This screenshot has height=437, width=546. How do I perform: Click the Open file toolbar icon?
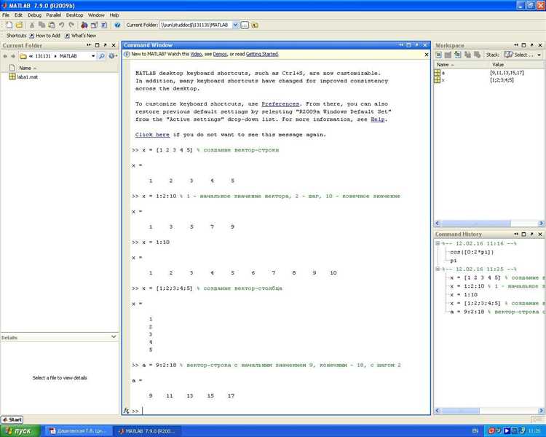pyautogui.click(x=19, y=25)
